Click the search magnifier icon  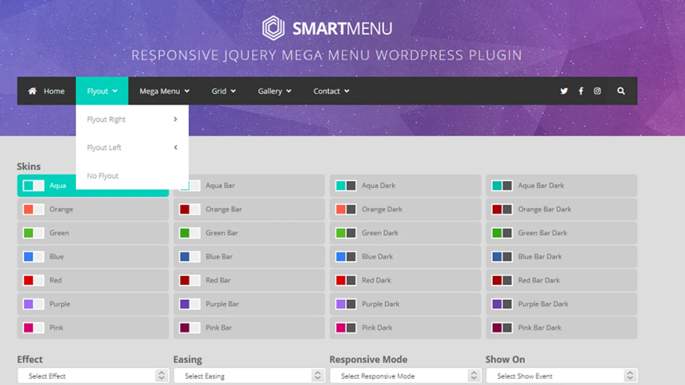621,91
